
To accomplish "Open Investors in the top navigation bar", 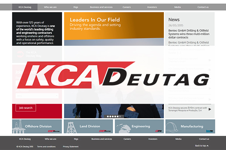I will point(152,7).
